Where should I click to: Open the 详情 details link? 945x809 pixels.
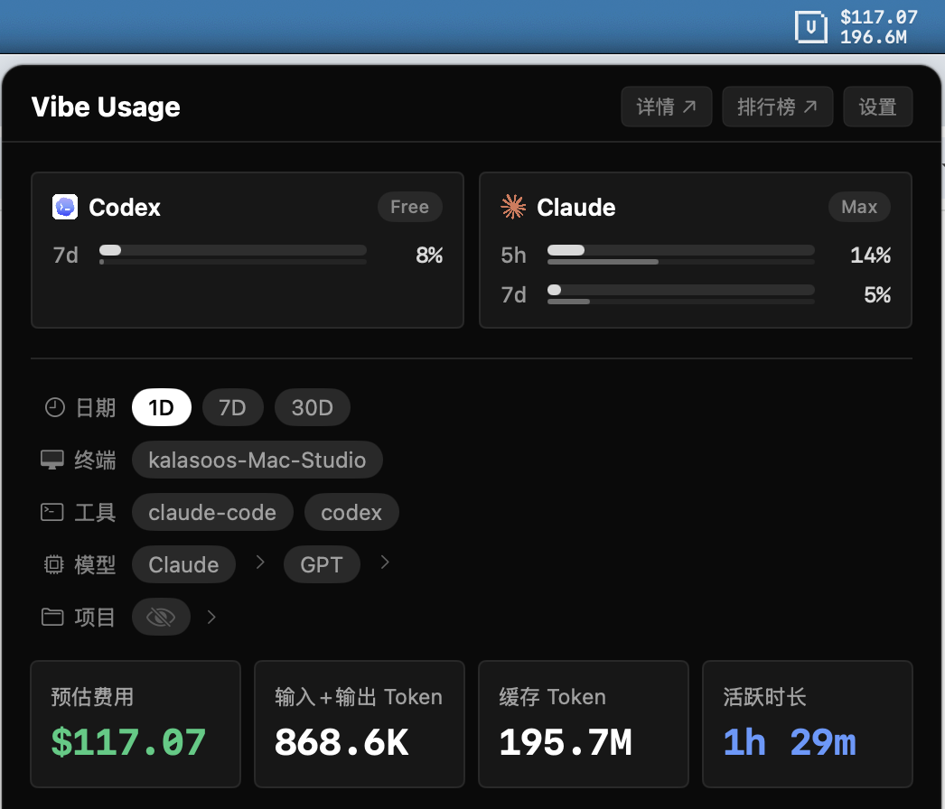tap(667, 107)
